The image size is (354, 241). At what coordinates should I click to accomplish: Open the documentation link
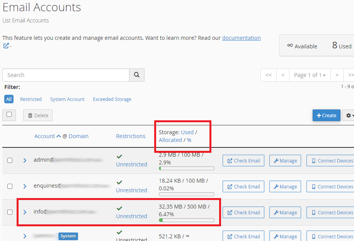(x=241, y=38)
